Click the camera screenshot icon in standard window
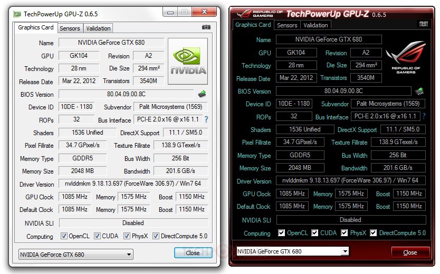Image resolution: width=440 pixels, height=274 pixels. [206, 27]
